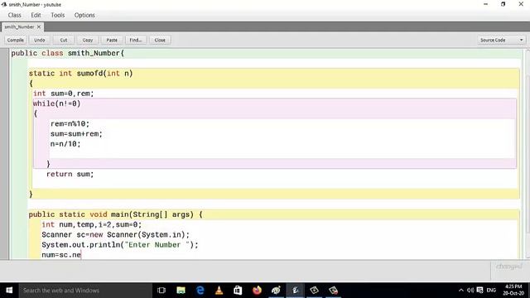This screenshot has width=530, height=298.
Task: Open the Edit menu
Action: (36, 15)
